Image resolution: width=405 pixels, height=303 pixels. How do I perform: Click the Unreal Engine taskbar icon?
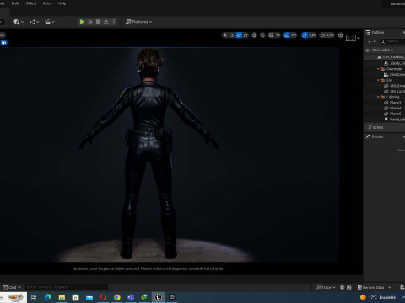(159, 297)
